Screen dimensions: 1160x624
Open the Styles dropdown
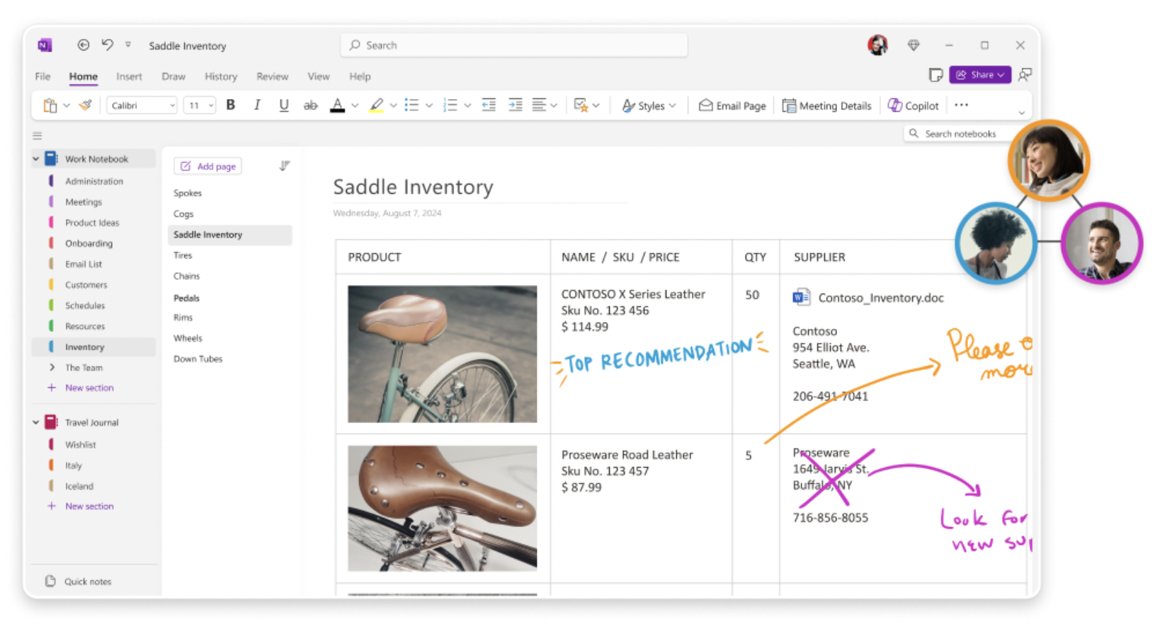649,105
